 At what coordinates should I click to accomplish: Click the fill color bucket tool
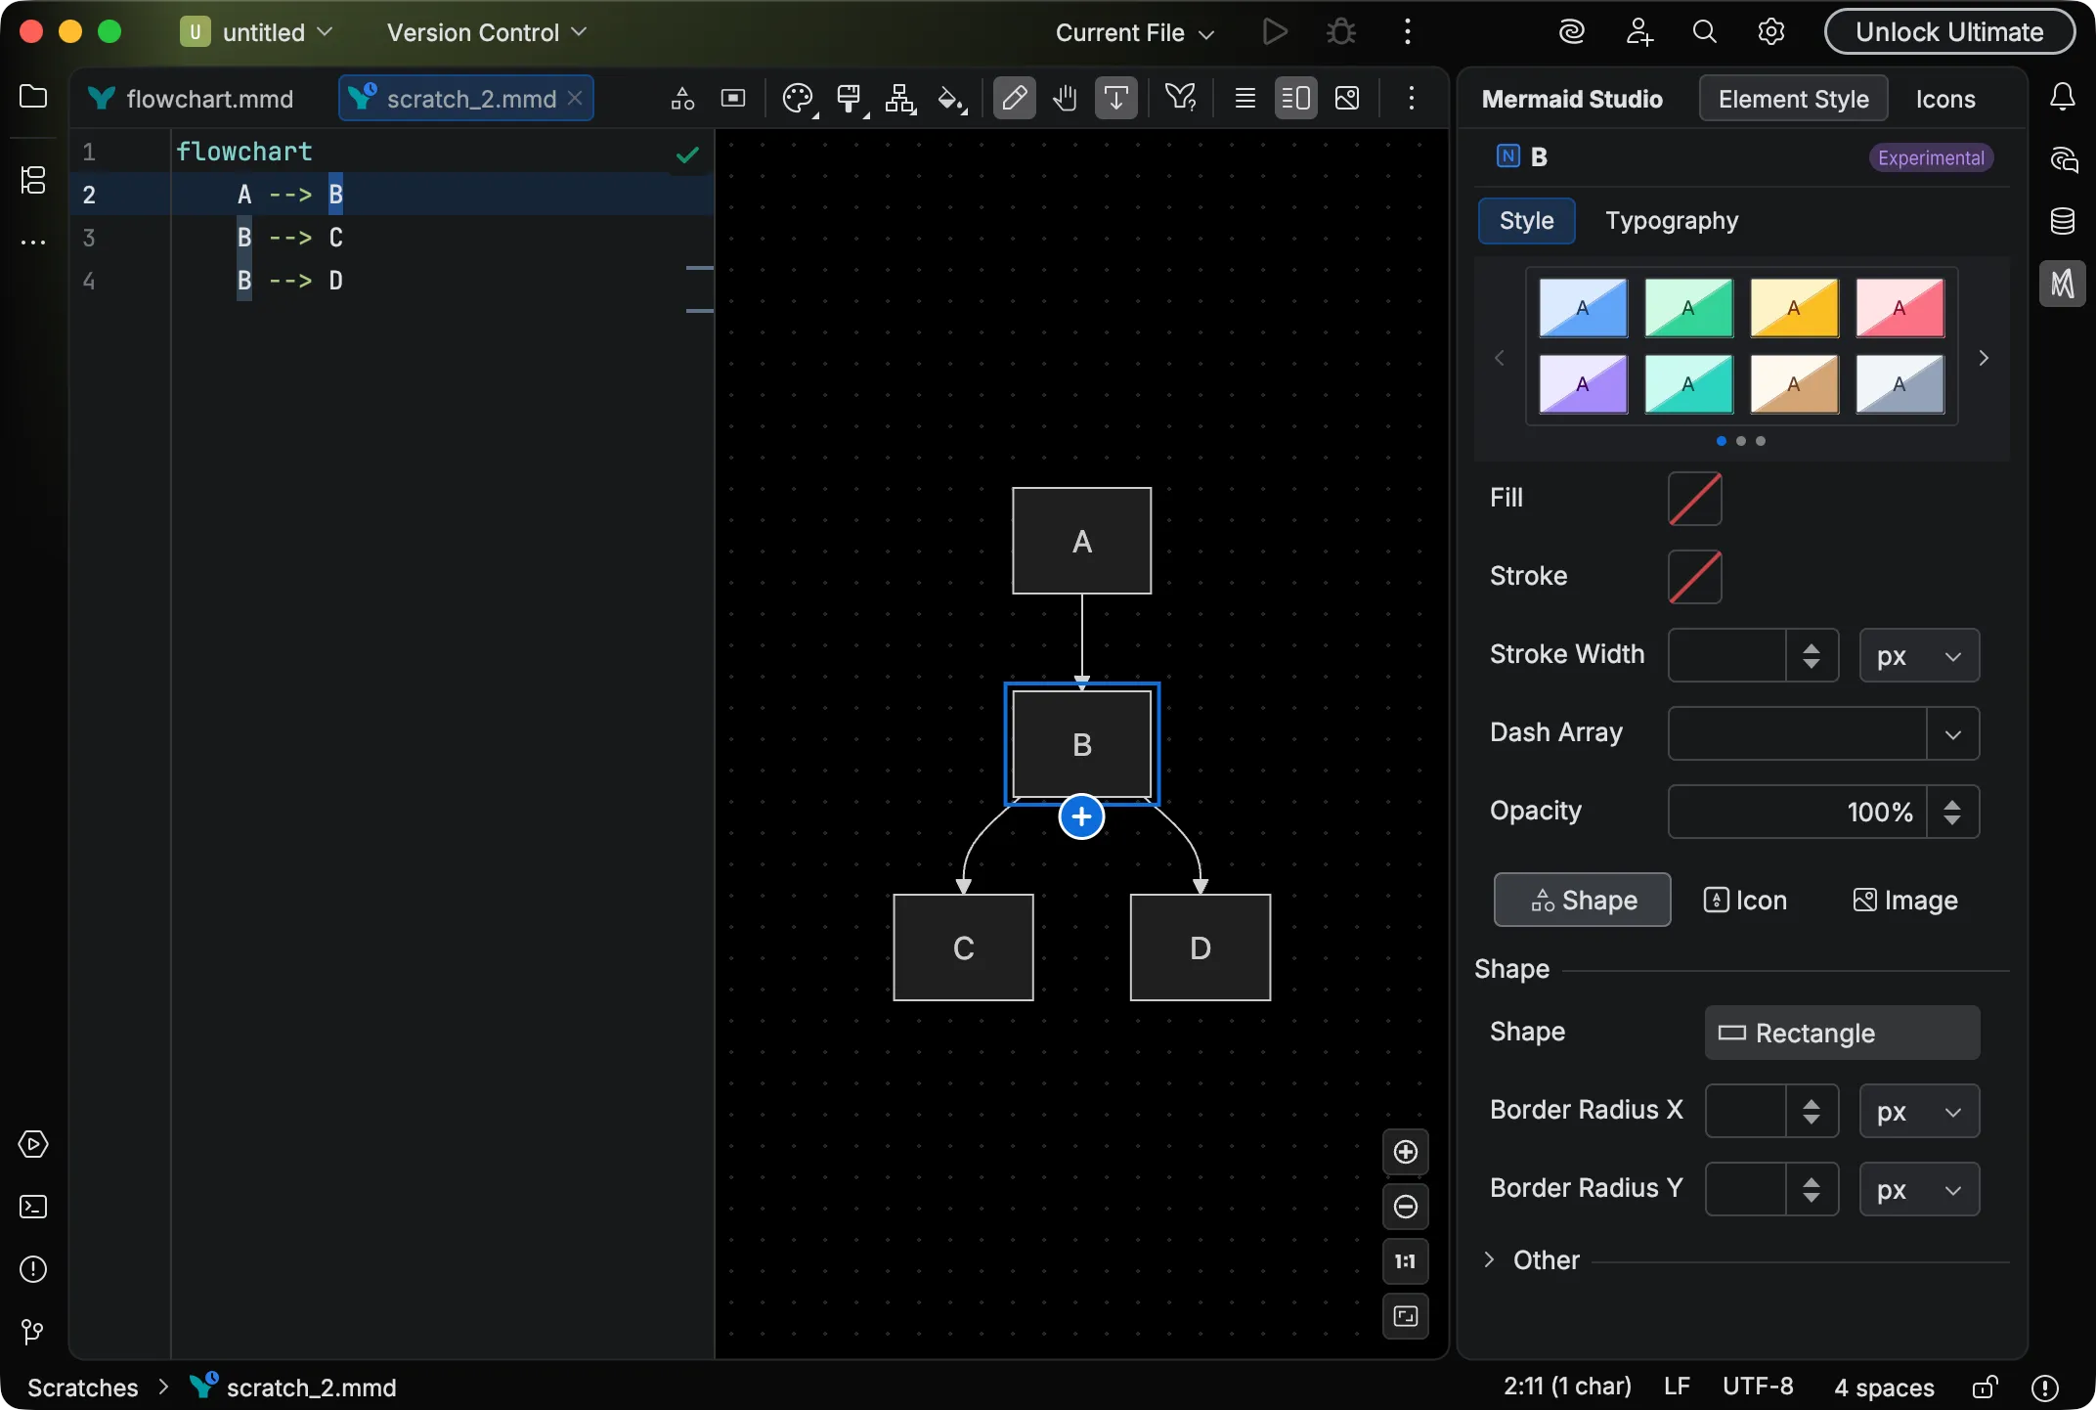(x=951, y=98)
